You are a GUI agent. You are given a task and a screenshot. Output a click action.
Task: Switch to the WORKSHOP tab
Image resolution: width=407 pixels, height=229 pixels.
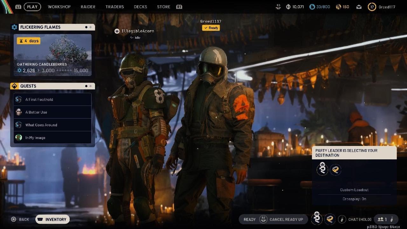click(59, 7)
